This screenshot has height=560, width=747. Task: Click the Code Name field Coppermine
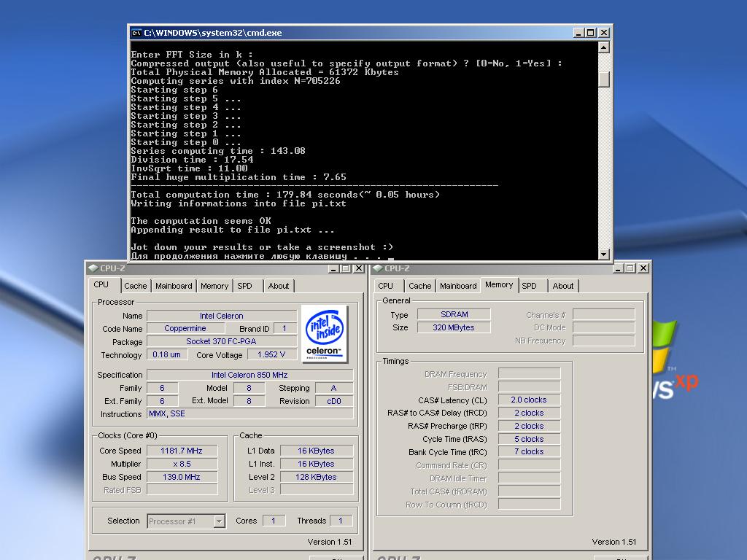[185, 329]
